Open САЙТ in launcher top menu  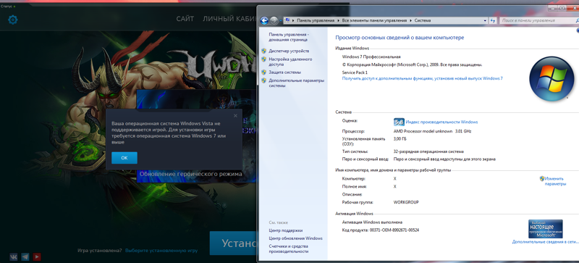pos(185,19)
